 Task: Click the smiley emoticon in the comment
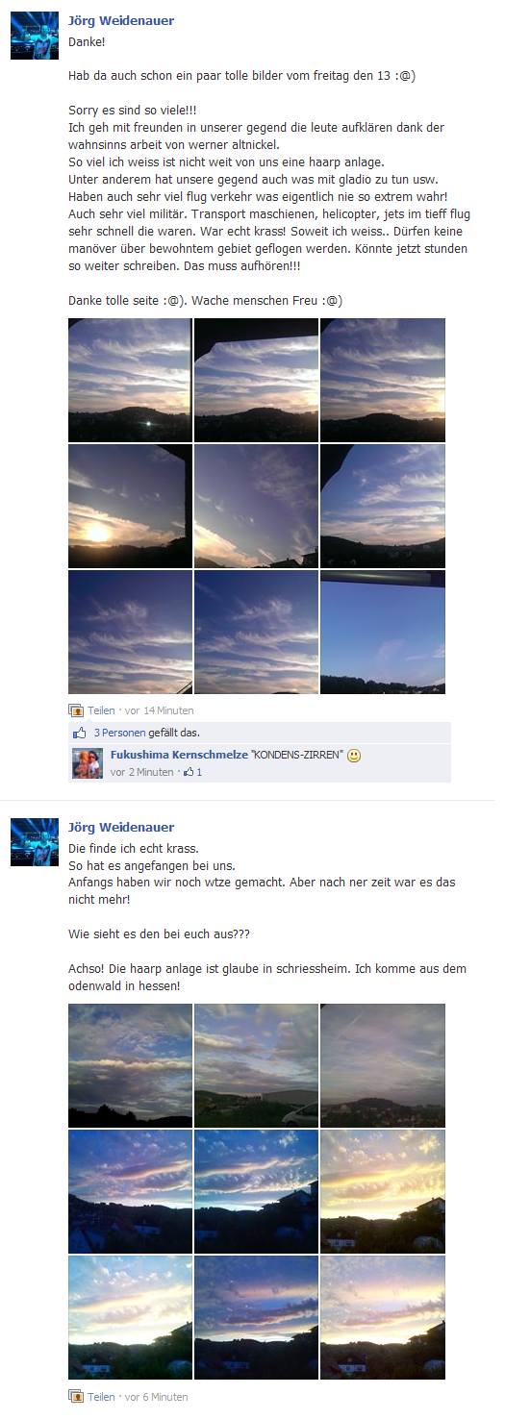click(354, 756)
